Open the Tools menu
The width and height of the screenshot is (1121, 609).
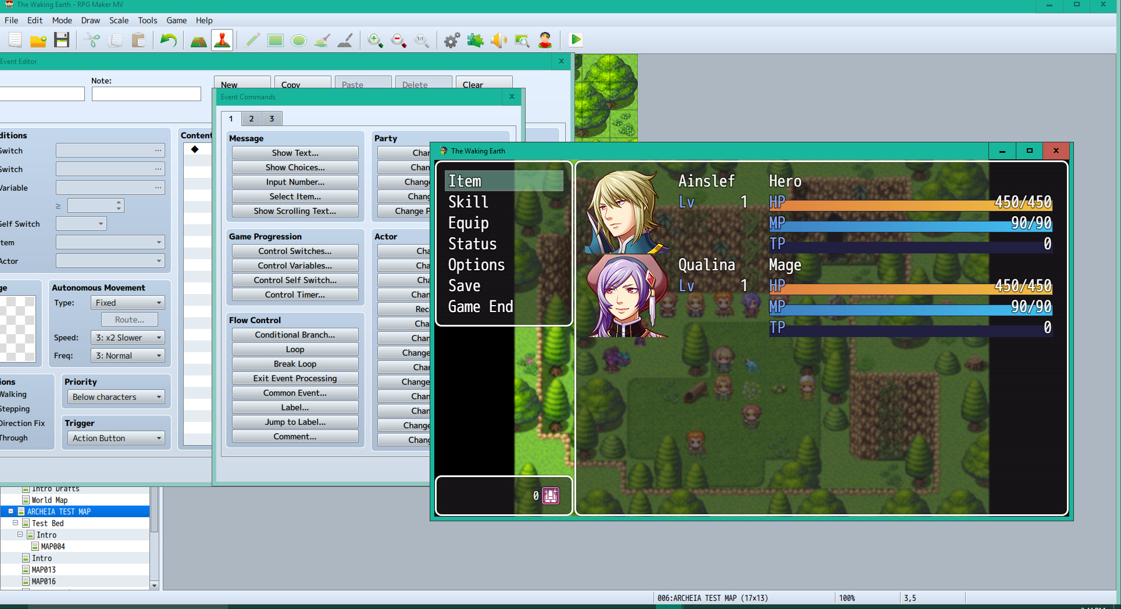coord(148,20)
